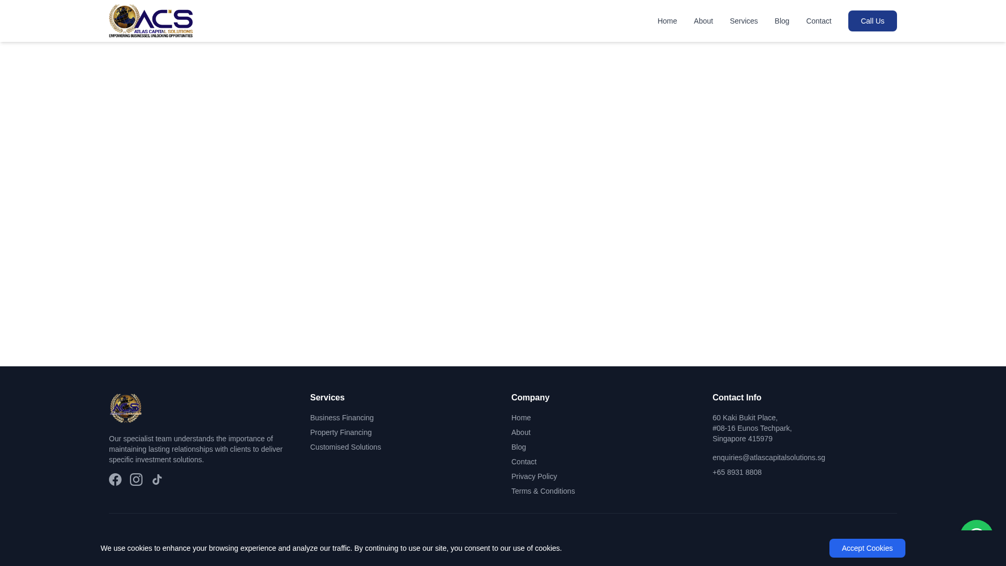Screen dimensions: 1006x566
Task: Go to Home in top navigation
Action: (x=667, y=21)
